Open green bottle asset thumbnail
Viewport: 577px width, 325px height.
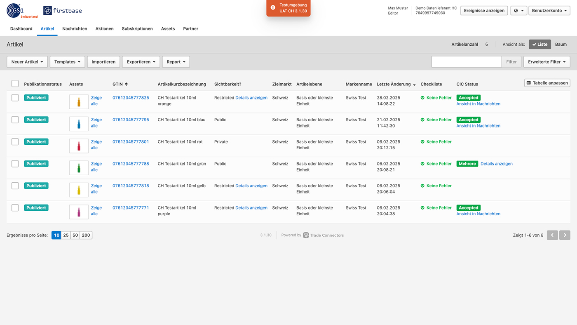click(79, 168)
